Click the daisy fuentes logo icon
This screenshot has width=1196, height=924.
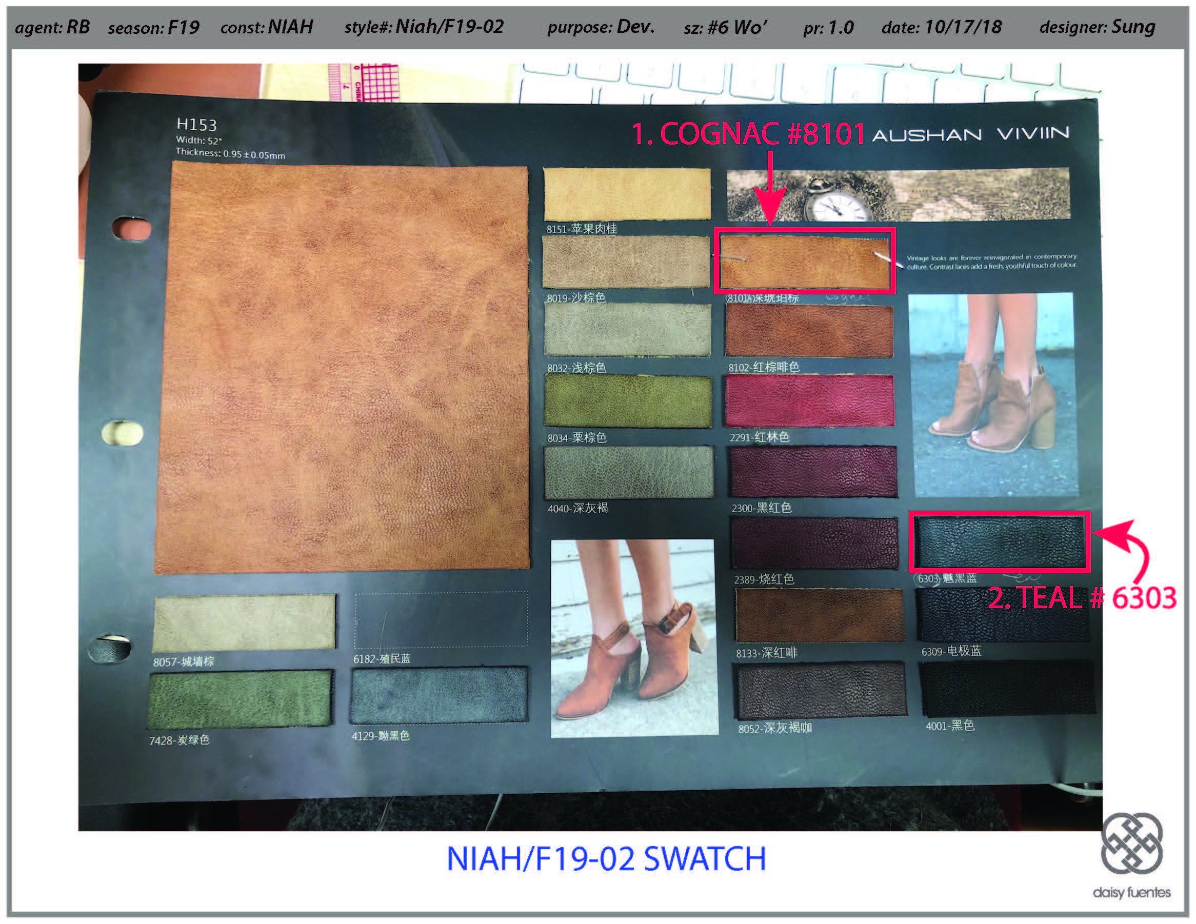point(1131,844)
